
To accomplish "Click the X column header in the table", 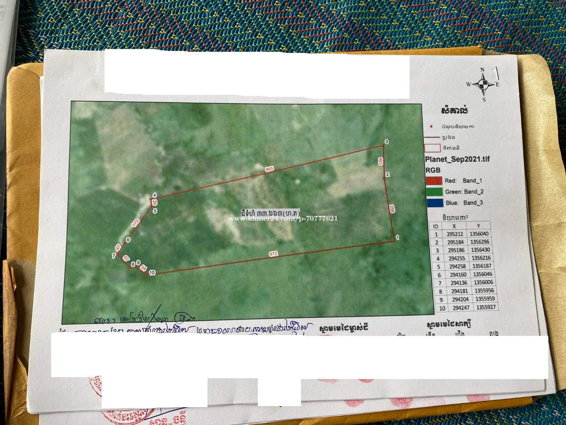I will (x=454, y=226).
